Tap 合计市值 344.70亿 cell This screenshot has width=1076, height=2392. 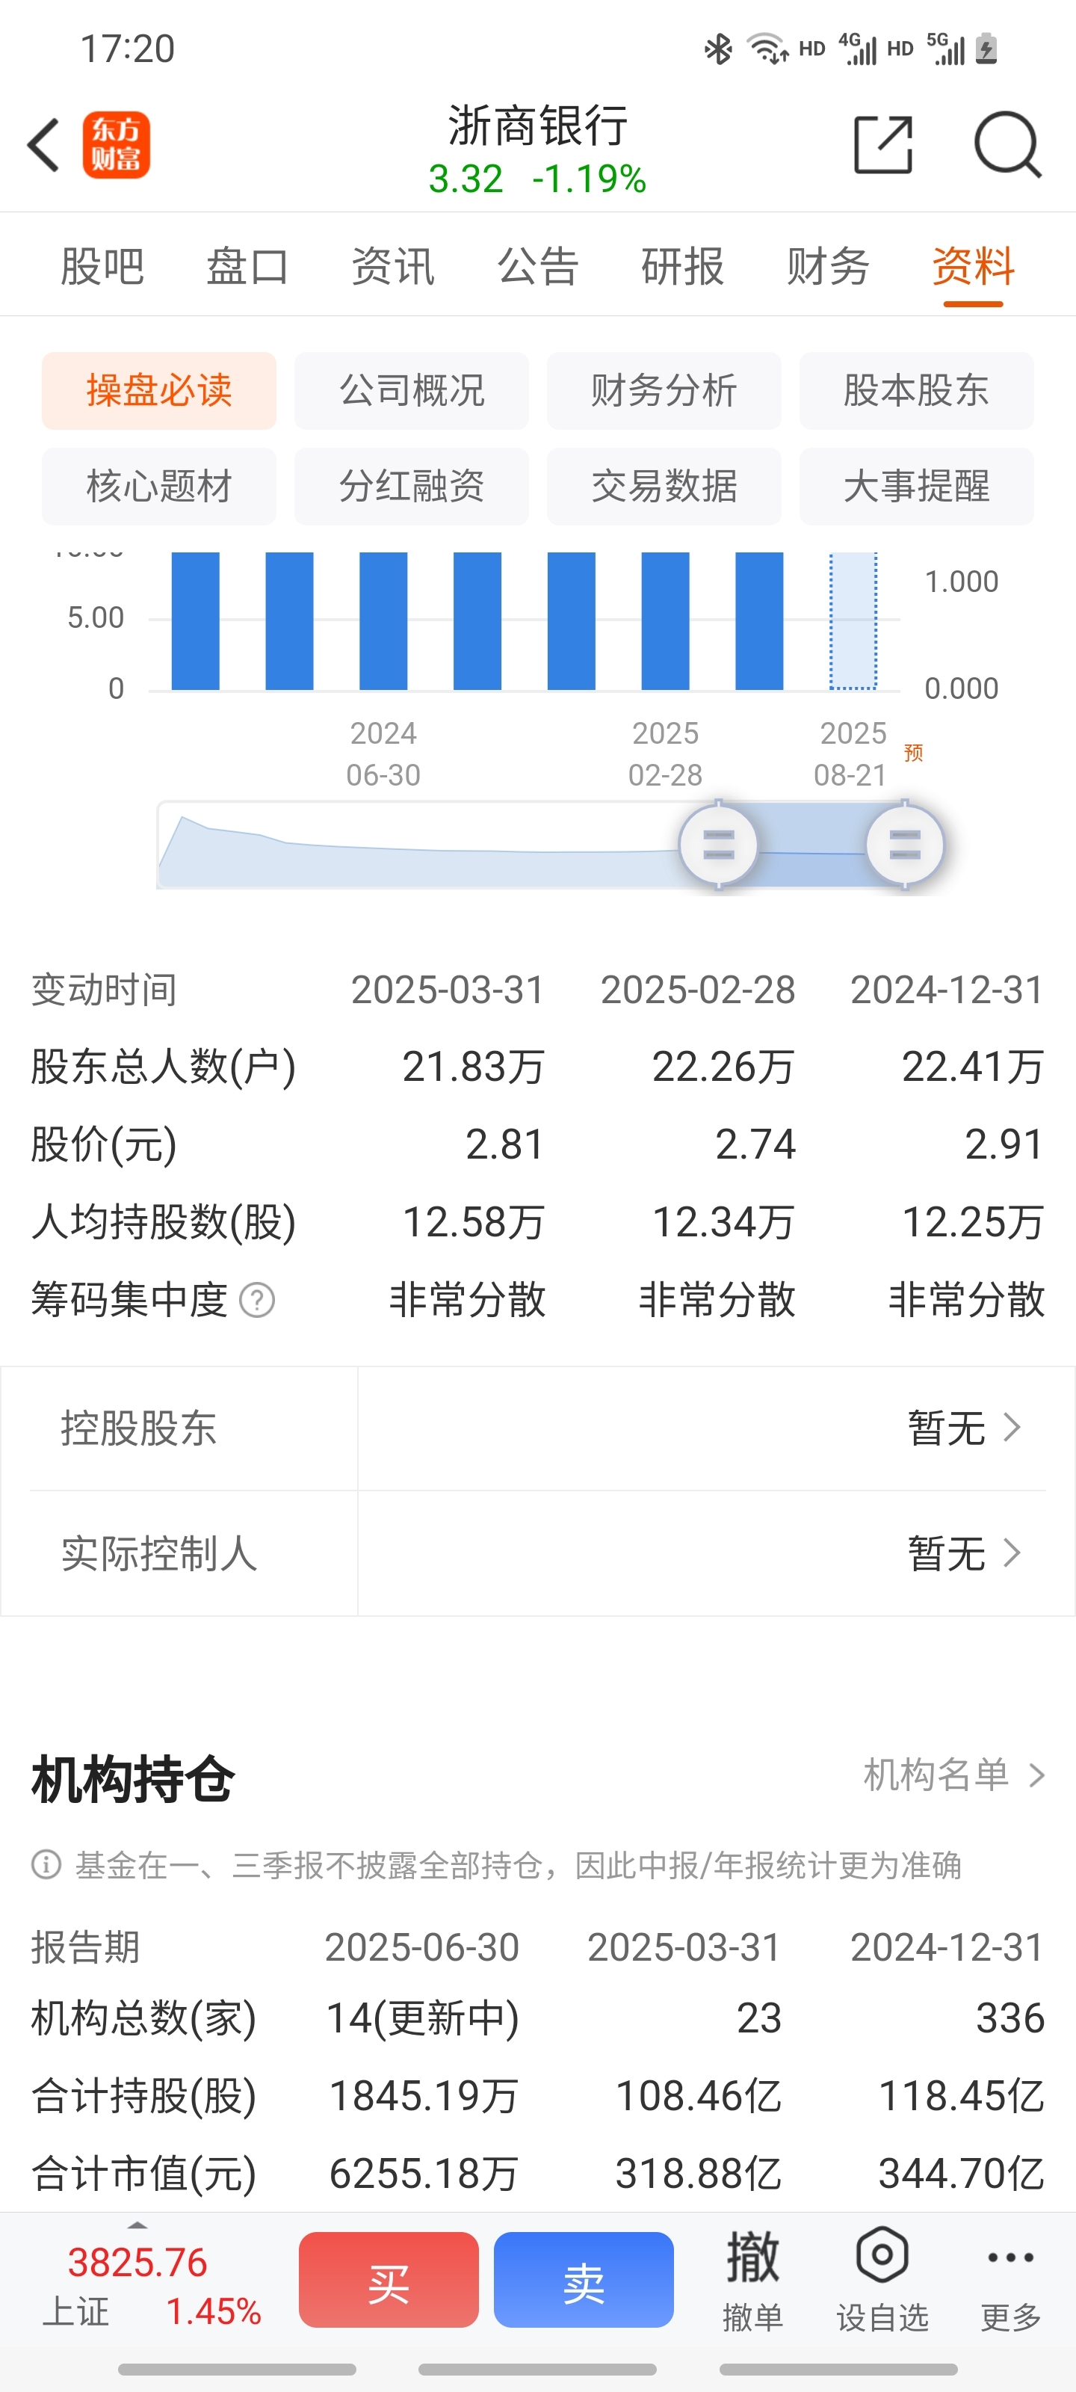point(962,2174)
